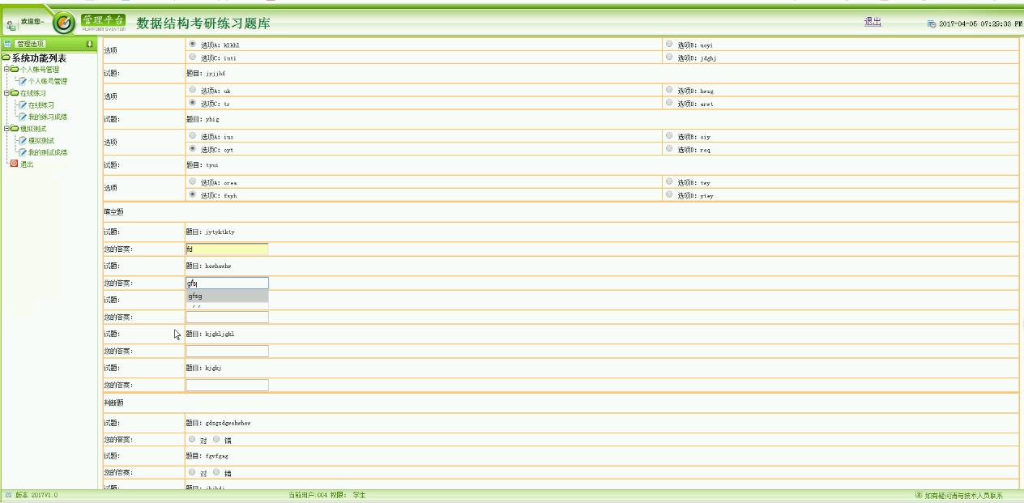Click the folder icon of 在线练习 group

pyautogui.click(x=13, y=93)
